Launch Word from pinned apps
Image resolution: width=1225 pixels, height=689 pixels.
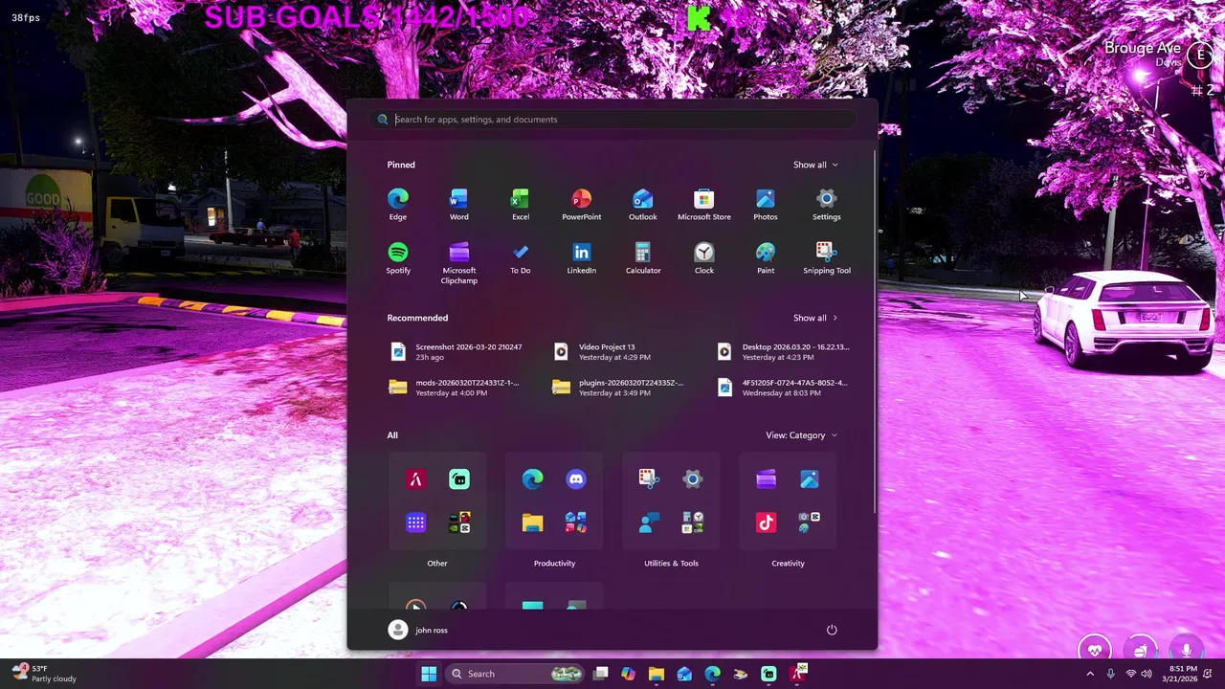point(459,204)
